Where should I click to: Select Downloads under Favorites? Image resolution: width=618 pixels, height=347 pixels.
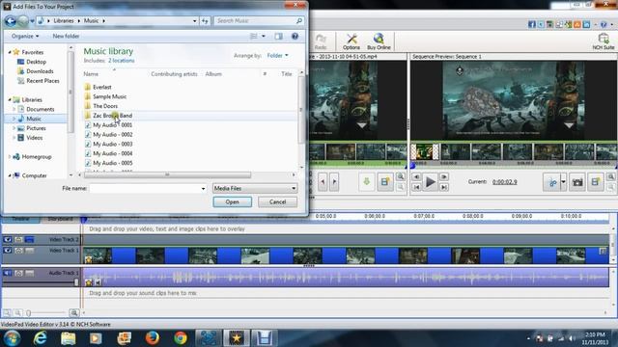point(40,71)
